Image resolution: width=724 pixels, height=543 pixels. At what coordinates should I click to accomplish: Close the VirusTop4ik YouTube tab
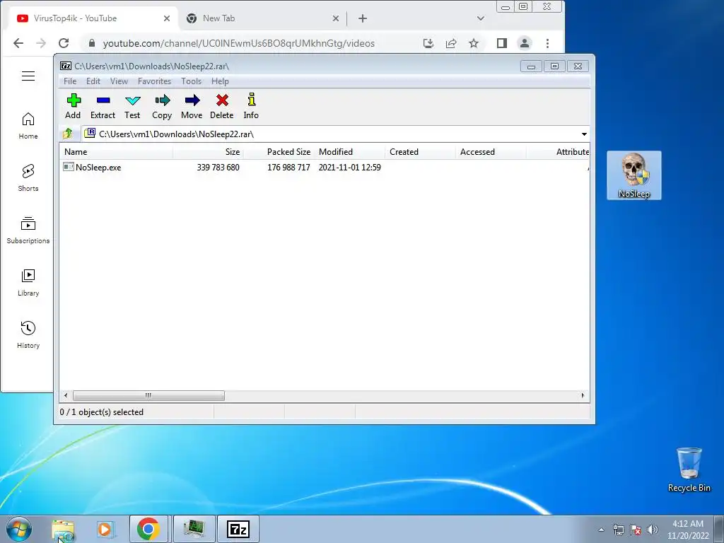click(167, 18)
